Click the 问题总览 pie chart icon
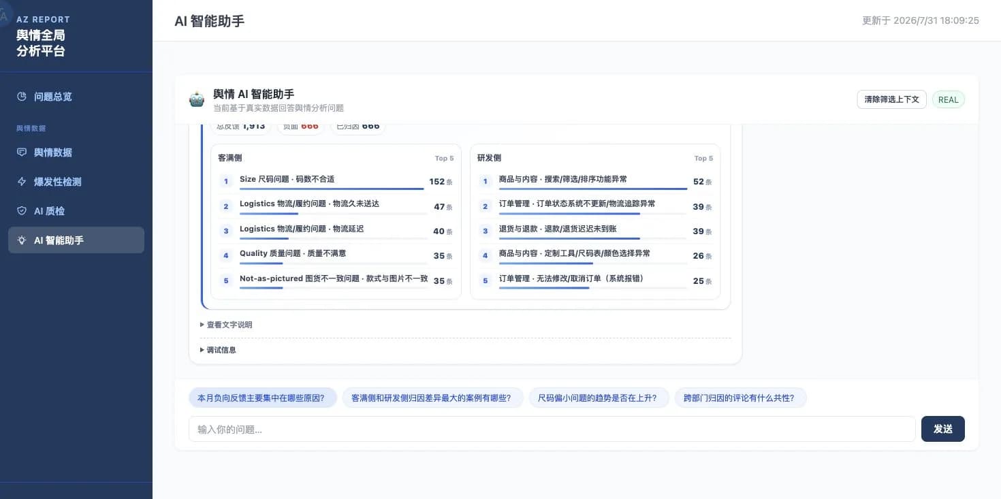The image size is (1001, 499). tap(22, 97)
